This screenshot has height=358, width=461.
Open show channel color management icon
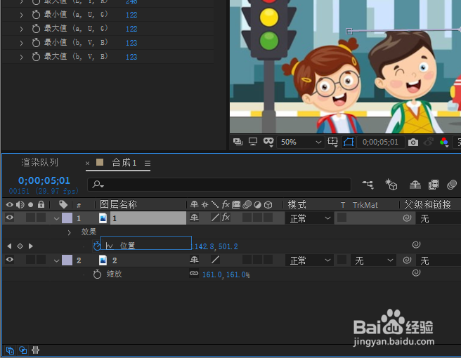[444, 142]
